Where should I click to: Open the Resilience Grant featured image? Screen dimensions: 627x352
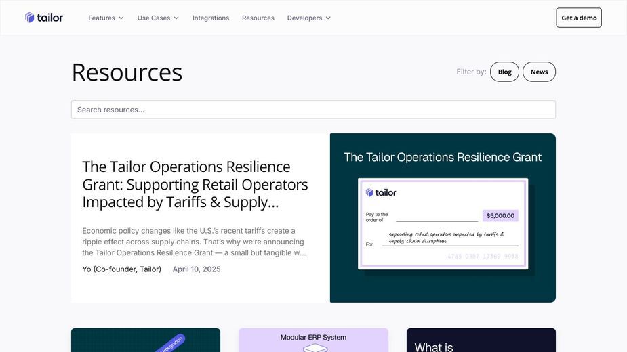click(x=443, y=218)
